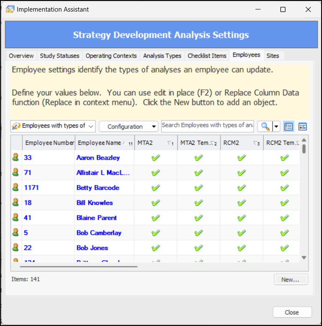Viewport: 322px width, 326px height.
Task: Switch to list view icon
Action: 289,126
